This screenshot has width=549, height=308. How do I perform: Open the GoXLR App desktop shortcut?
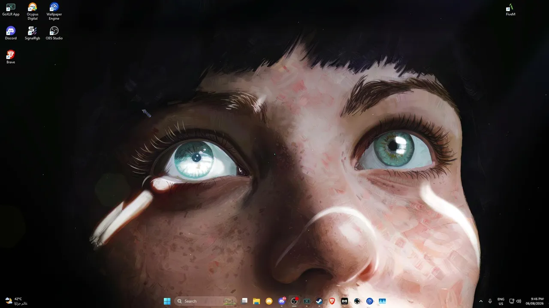[x=11, y=10]
